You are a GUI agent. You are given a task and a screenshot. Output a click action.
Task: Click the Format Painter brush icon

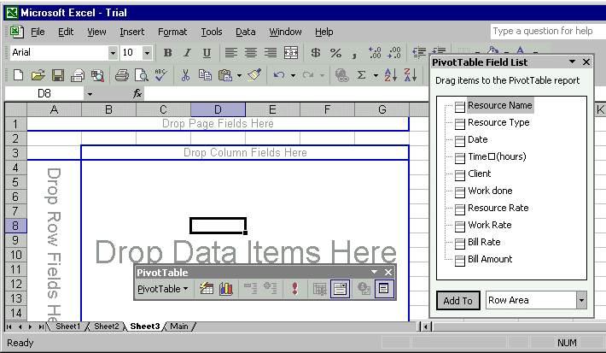[x=254, y=75]
